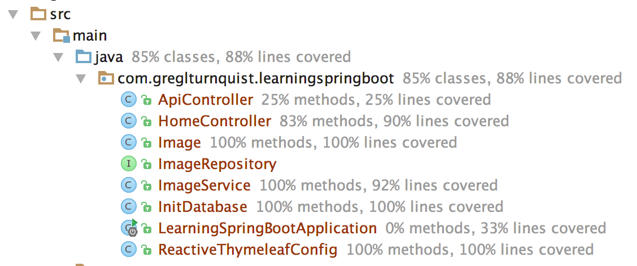Viewport: 637px width, 266px height.
Task: Click the ReactiveThymeleafConfig class icon
Action: [129, 249]
